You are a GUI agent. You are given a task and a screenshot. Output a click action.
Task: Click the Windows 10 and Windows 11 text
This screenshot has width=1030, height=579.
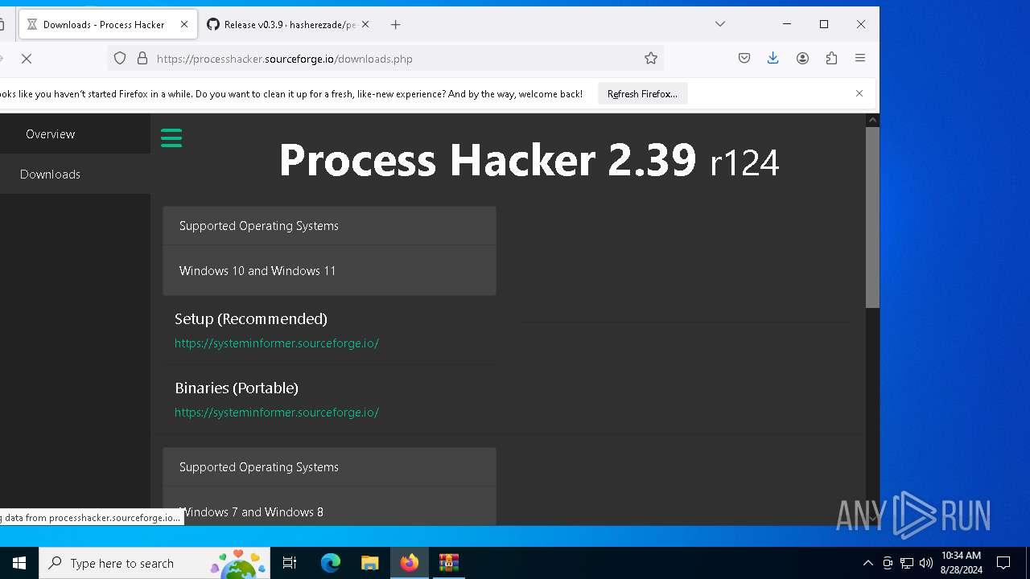[x=257, y=271]
